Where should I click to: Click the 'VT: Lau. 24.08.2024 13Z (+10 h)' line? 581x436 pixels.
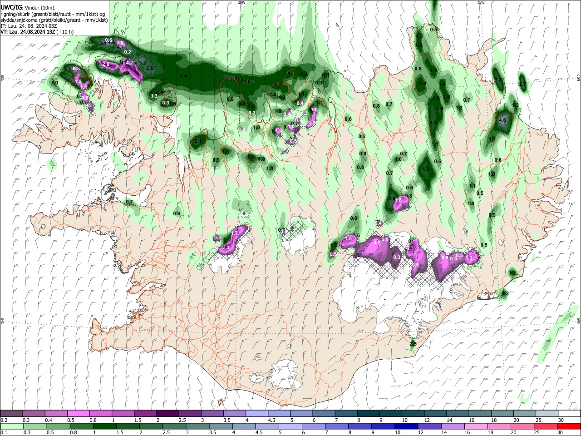coord(37,32)
